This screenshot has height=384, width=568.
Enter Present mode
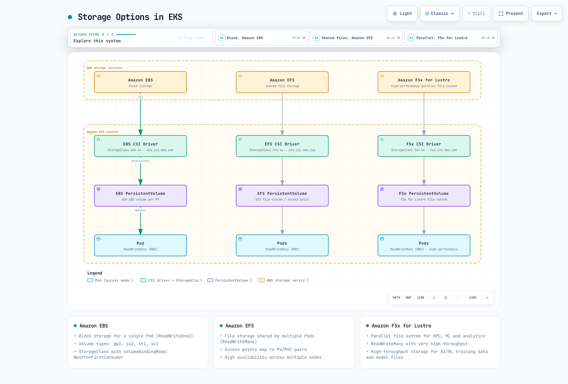[511, 14]
